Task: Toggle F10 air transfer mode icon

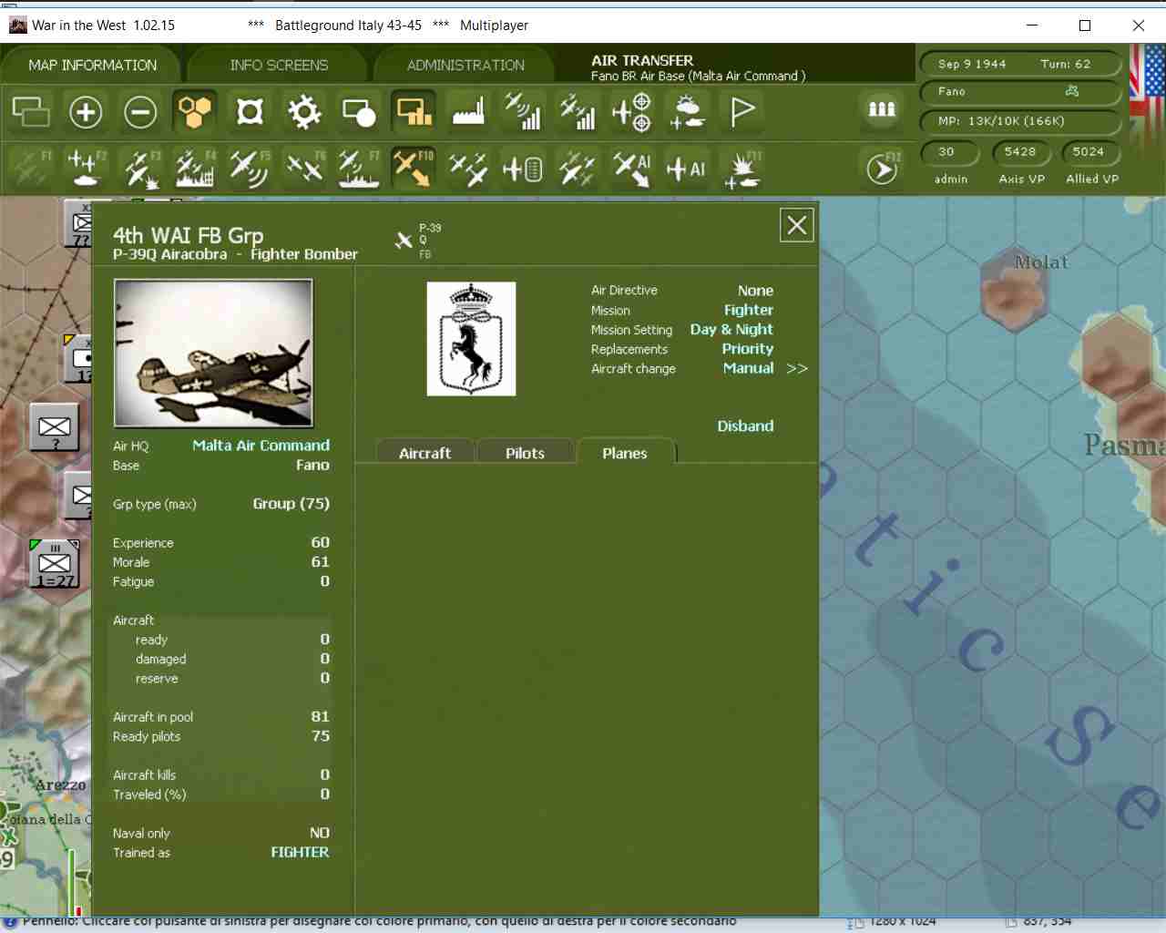Action: pyautogui.click(x=414, y=169)
